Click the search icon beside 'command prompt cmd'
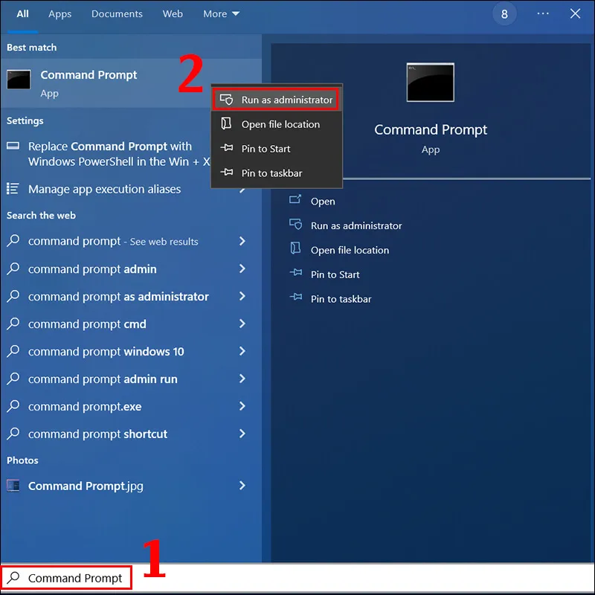Screen dimensions: 595x595 [13, 324]
